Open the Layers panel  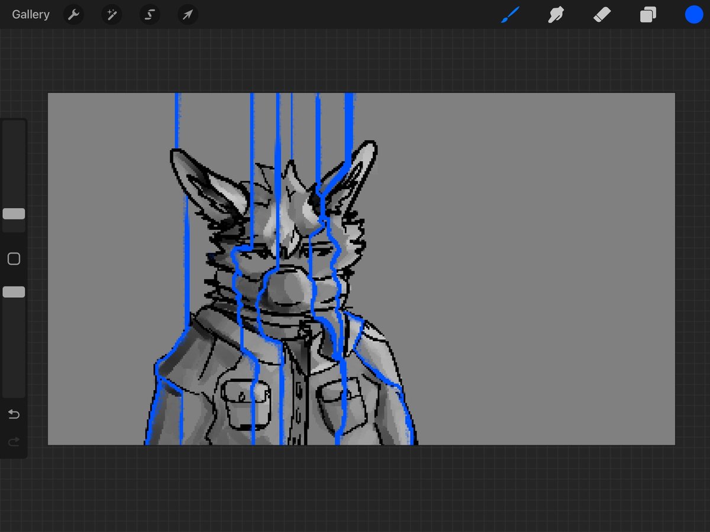(x=648, y=15)
